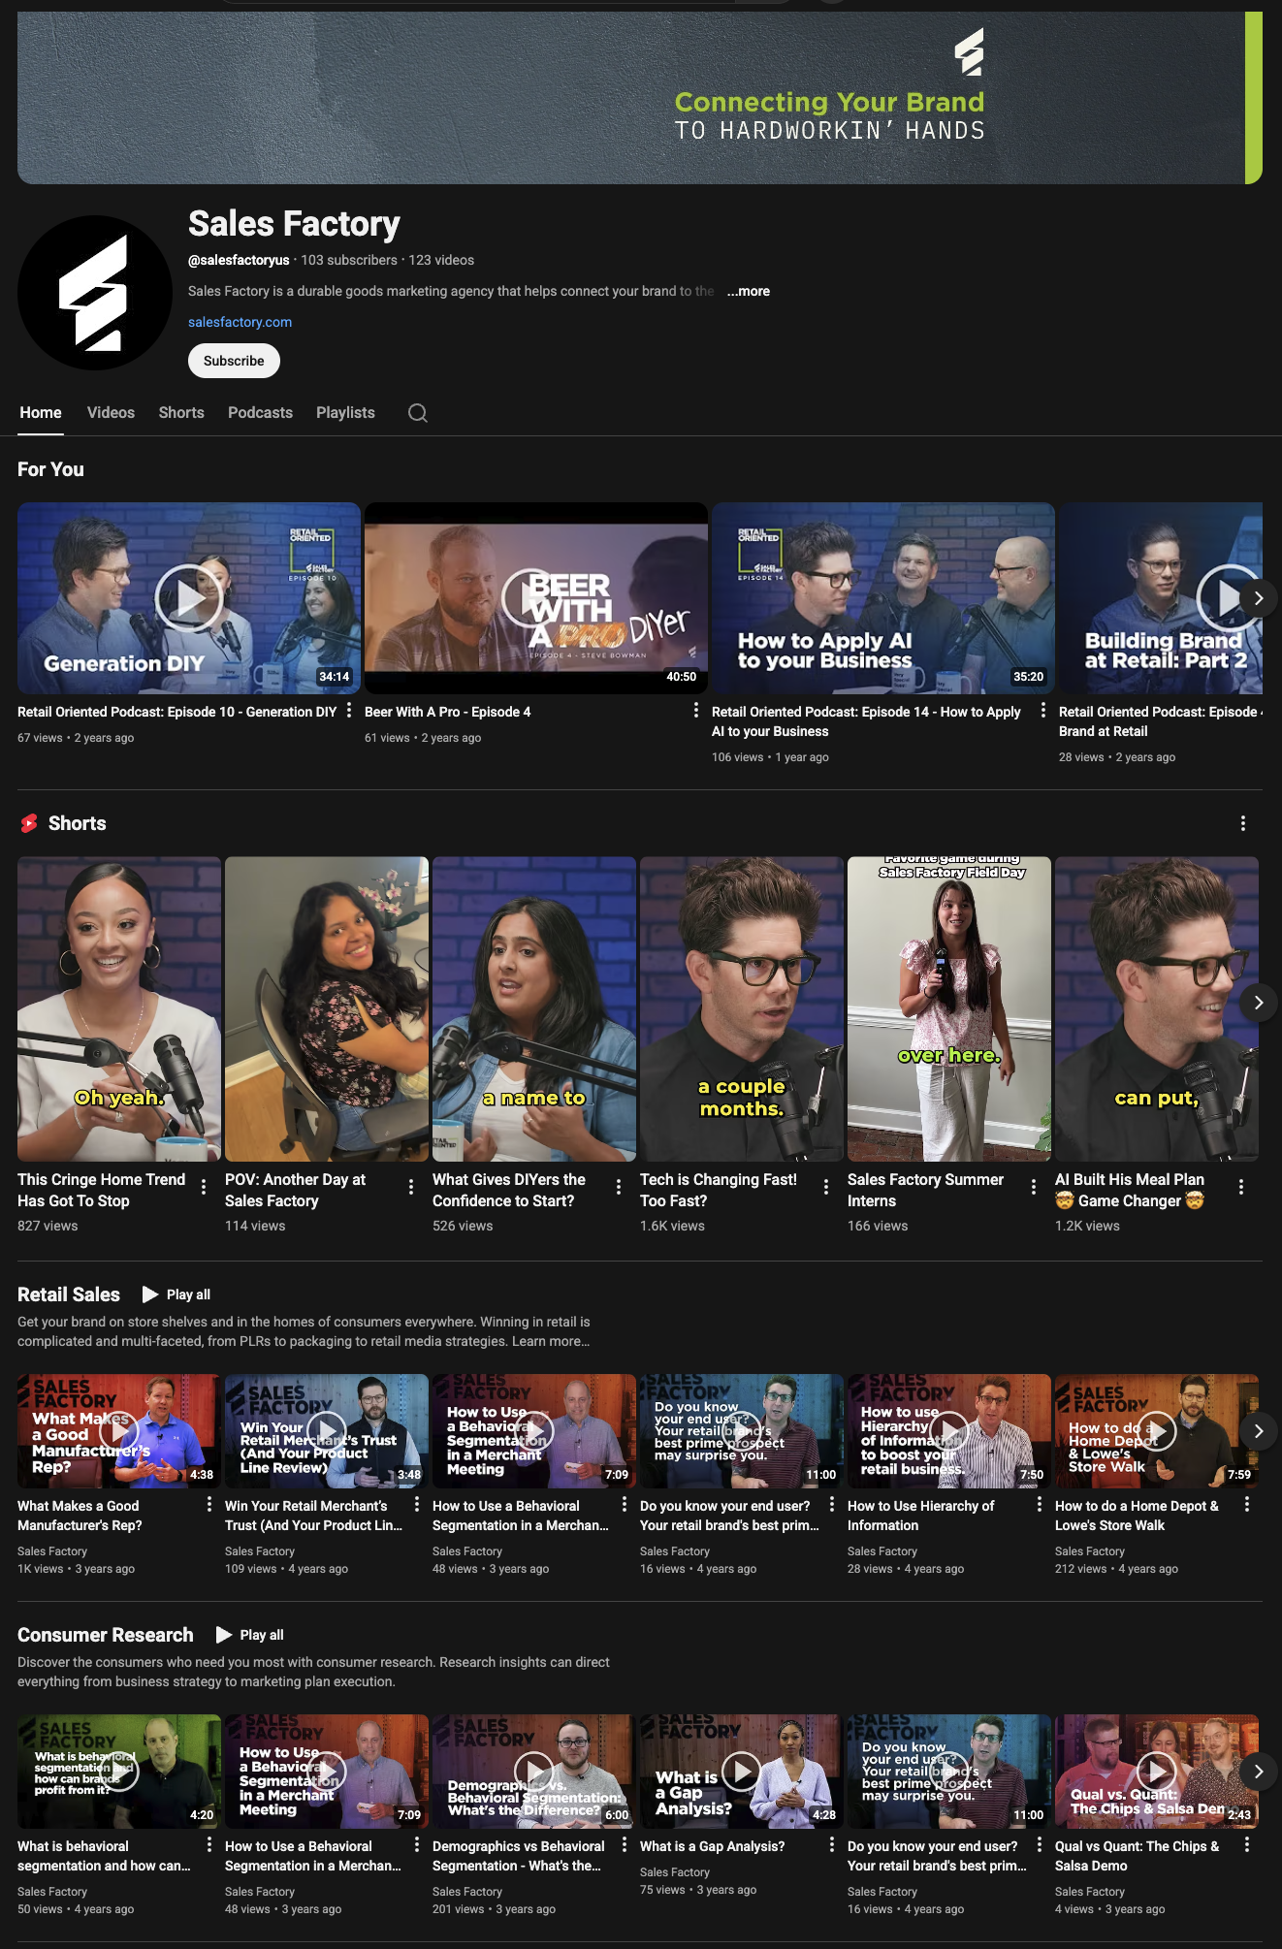Click '201 views • 3 years ago' text
This screenshot has width=1282, height=1949.
point(494,1909)
